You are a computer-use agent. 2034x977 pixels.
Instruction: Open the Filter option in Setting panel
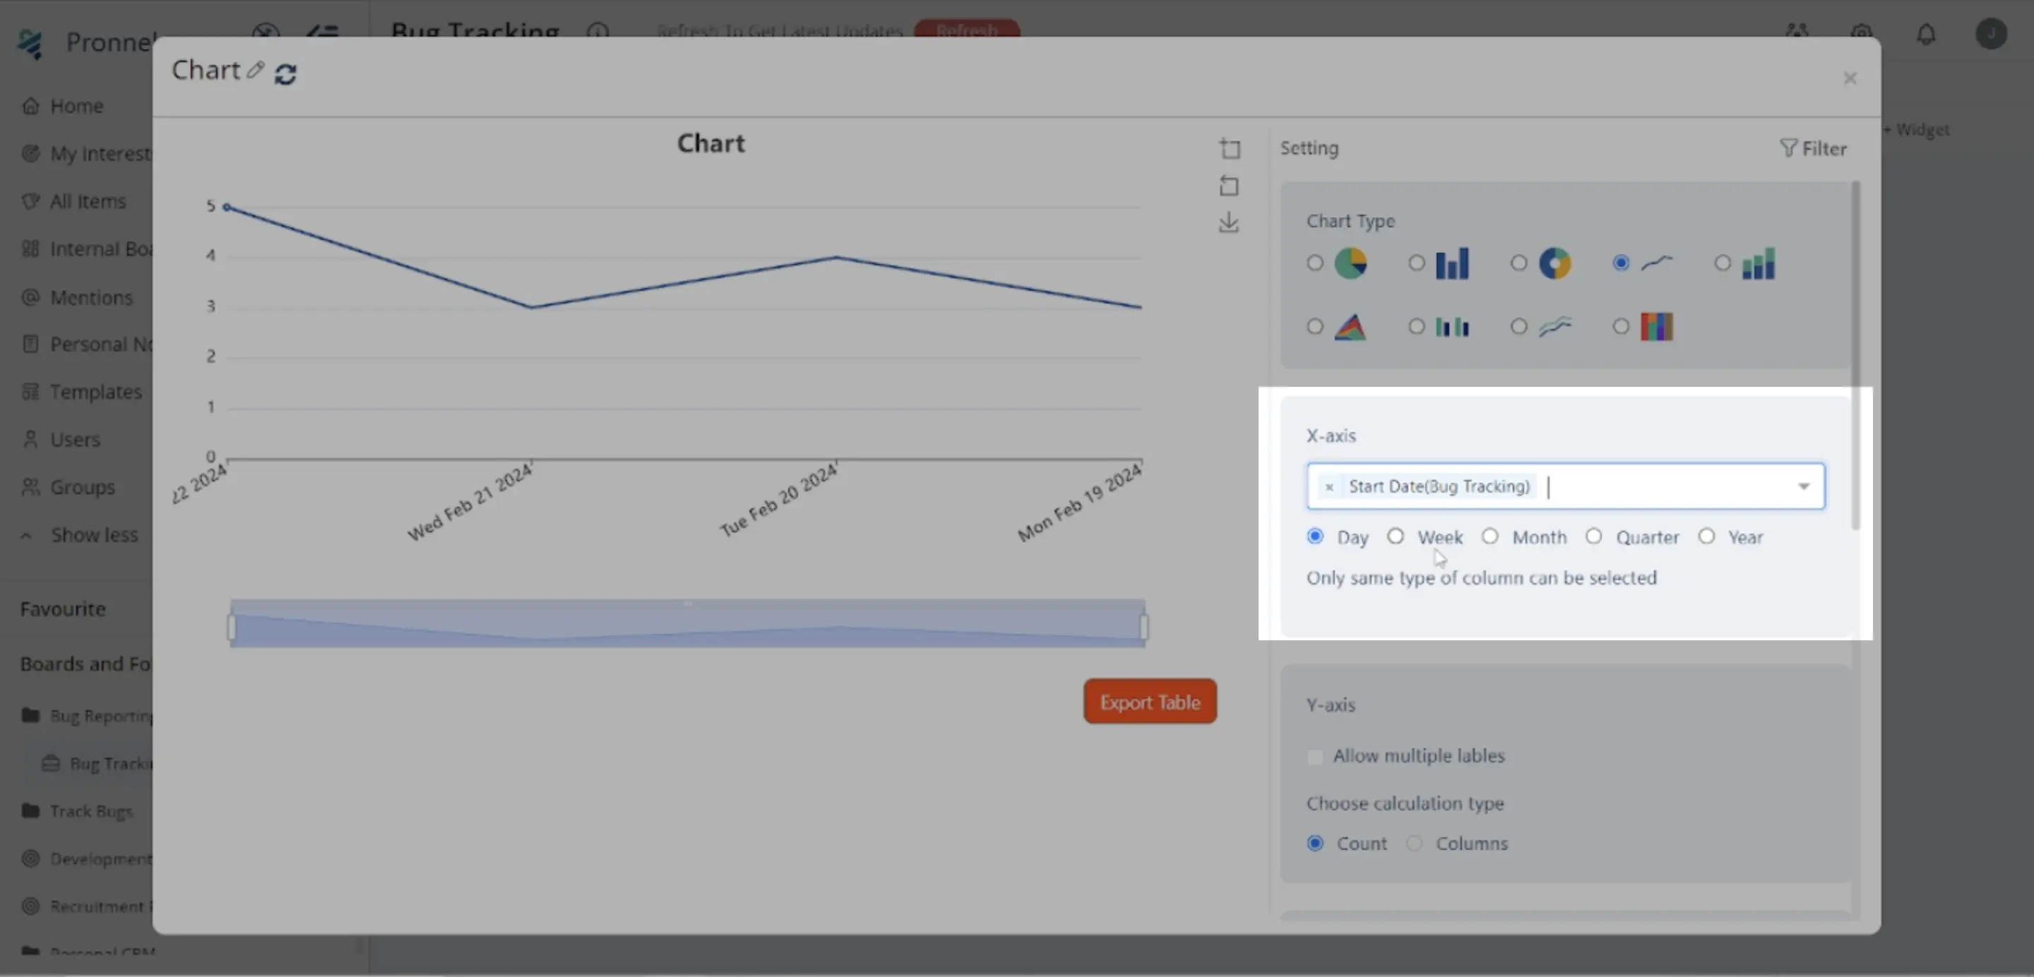tap(1813, 148)
